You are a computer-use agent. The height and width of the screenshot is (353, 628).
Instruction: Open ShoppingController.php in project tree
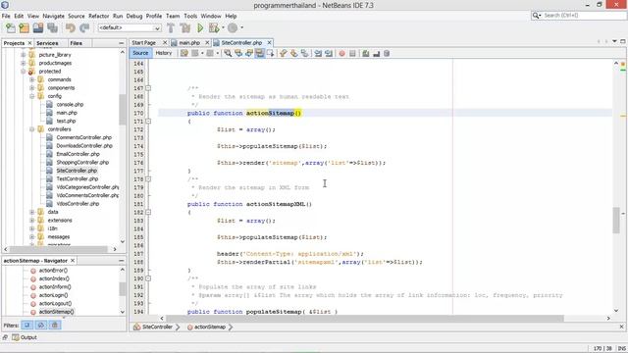(x=82, y=162)
